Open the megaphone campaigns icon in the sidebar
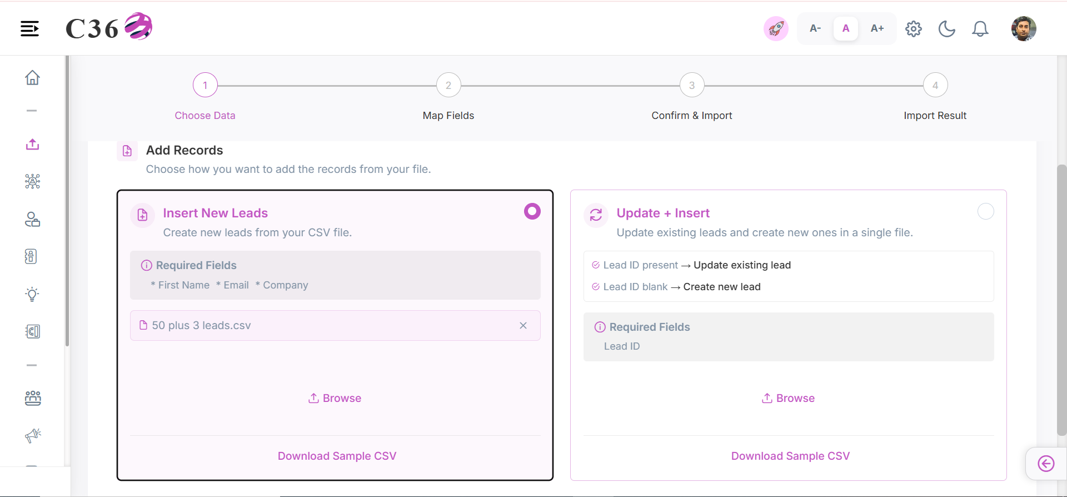 coord(33,435)
